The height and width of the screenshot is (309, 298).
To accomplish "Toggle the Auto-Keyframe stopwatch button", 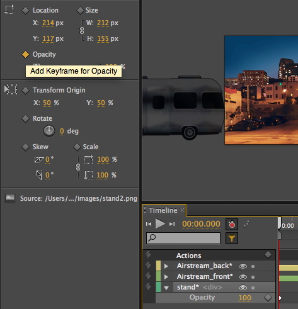I will (232, 224).
